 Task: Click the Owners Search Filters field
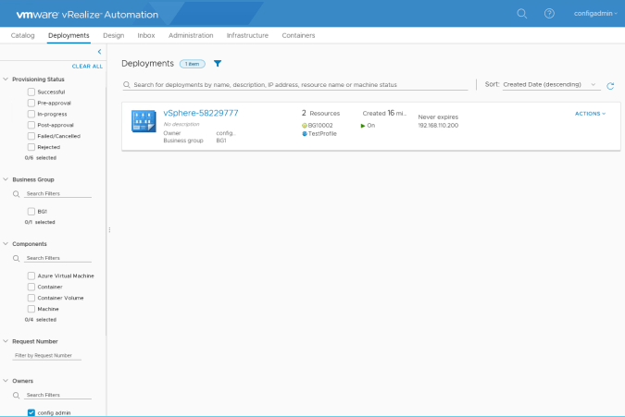57,395
